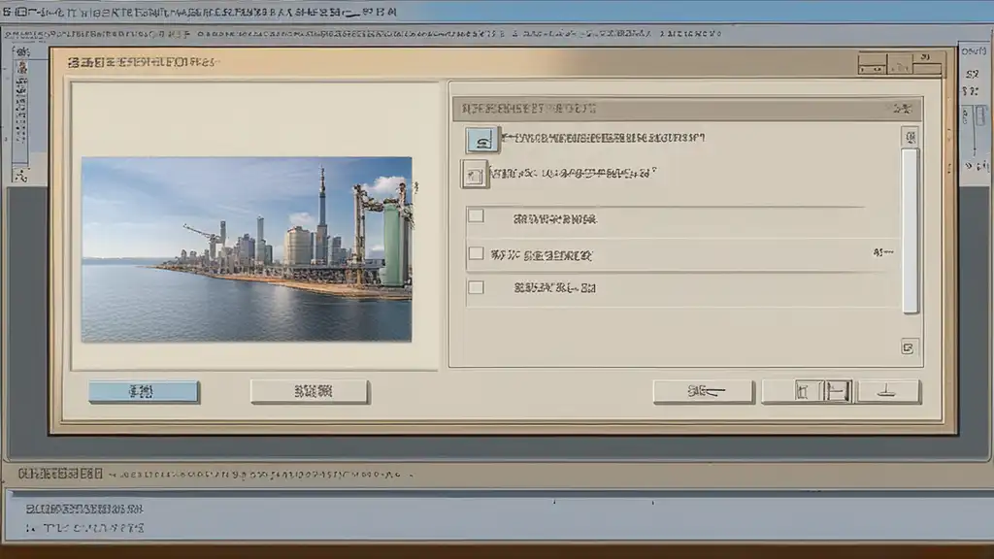Click the bottom-right dialog button with long dash label

704,392
